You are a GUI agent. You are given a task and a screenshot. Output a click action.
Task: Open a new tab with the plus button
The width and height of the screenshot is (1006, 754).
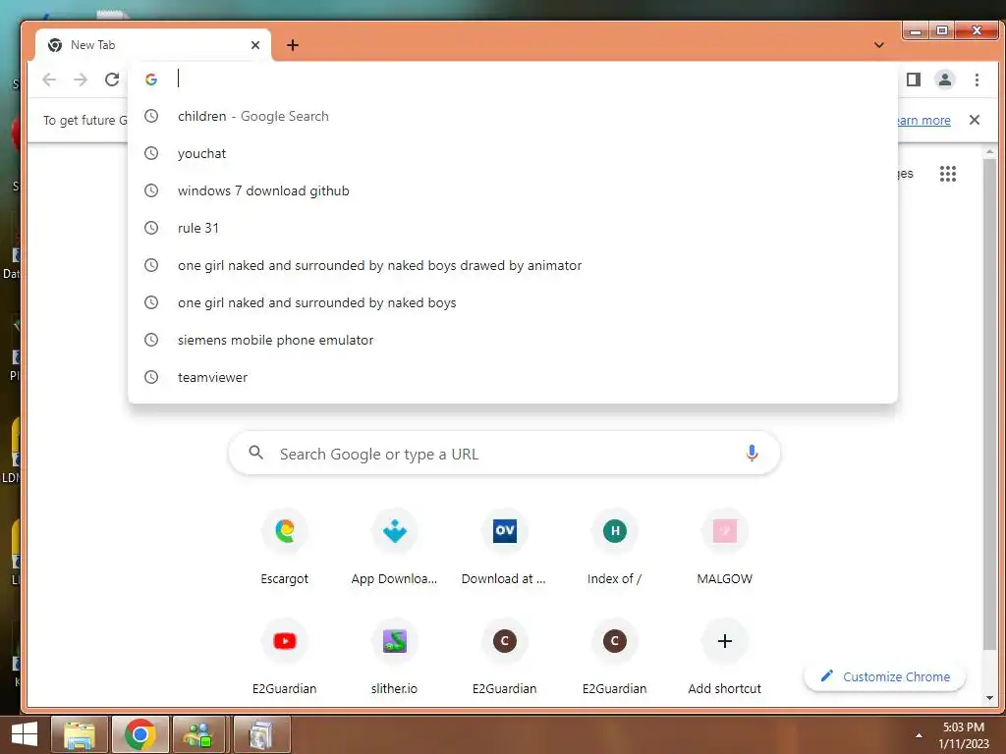pyautogui.click(x=293, y=45)
